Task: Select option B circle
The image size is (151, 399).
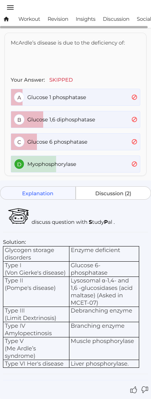Action: coord(19,120)
